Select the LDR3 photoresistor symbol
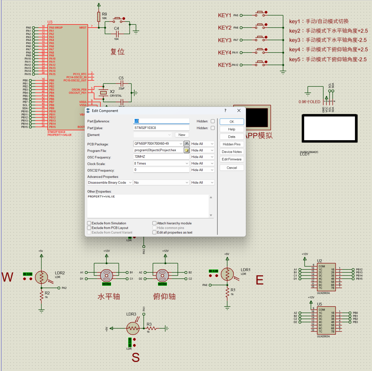The width and height of the screenshot is (372, 371). (133, 328)
